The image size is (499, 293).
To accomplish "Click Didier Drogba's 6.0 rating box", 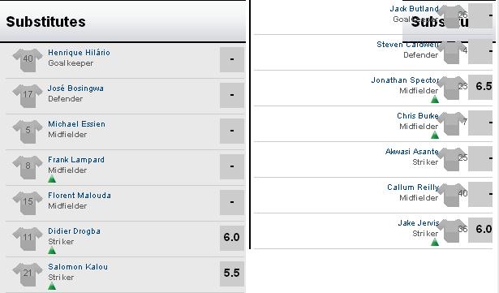I will [x=232, y=238].
